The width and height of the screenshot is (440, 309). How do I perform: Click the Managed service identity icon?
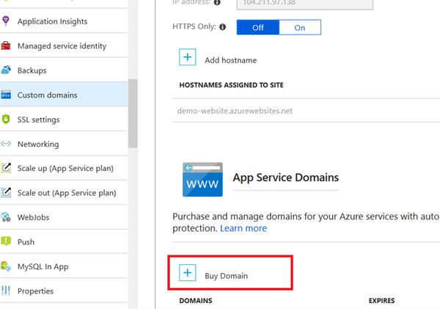click(x=6, y=46)
